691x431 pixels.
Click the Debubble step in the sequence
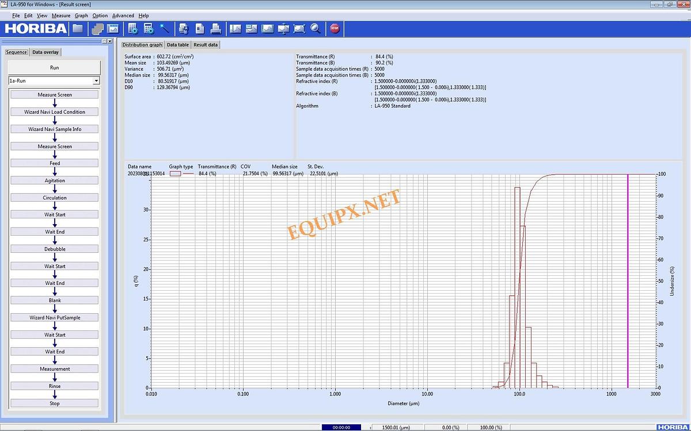coord(54,248)
